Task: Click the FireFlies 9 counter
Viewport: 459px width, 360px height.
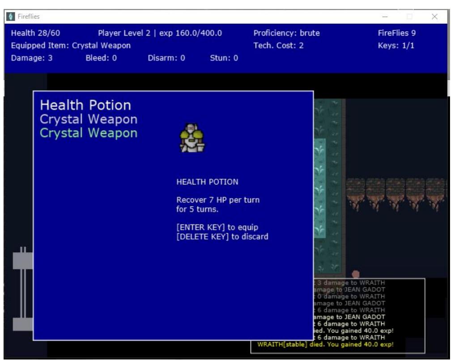Action: pos(397,33)
